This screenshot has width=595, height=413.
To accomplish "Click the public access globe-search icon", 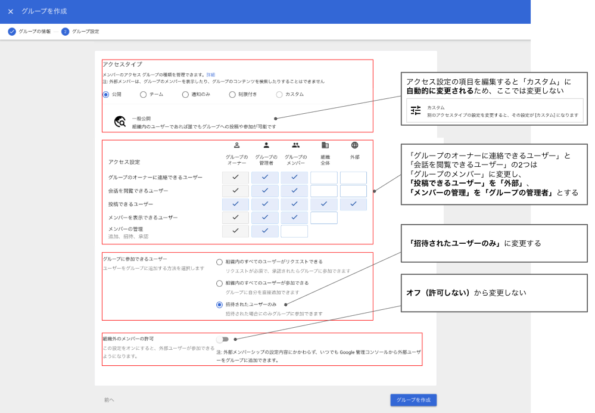I will [120, 122].
